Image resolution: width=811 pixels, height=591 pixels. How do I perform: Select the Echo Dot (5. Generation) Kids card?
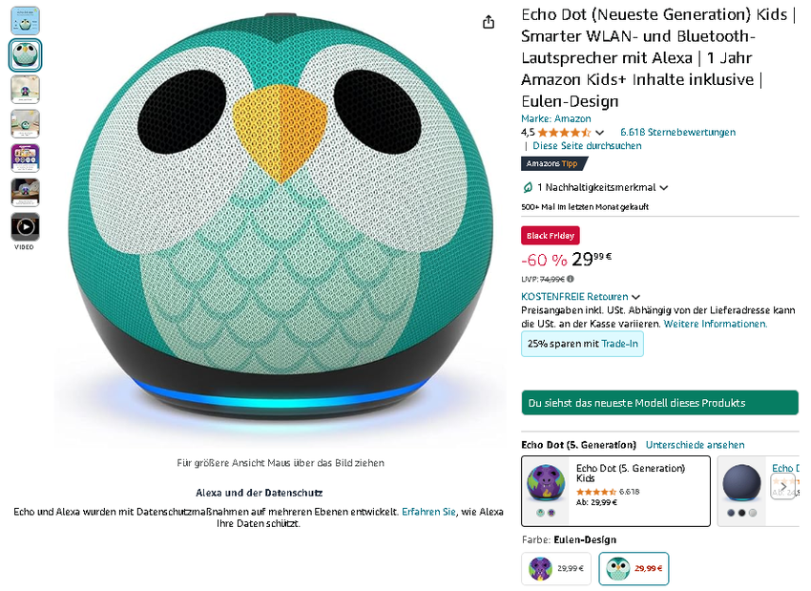[x=615, y=491]
